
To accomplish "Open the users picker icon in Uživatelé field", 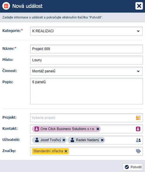I will pos(138,140).
